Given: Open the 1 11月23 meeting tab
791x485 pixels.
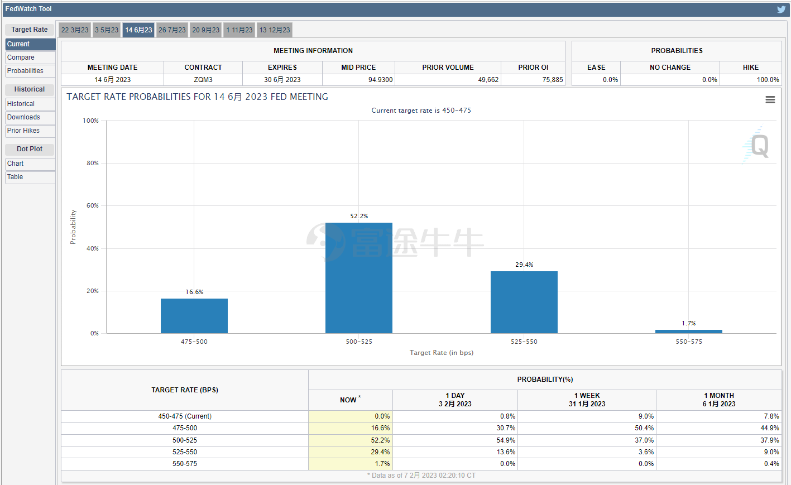Looking at the screenshot, I should coord(239,30).
